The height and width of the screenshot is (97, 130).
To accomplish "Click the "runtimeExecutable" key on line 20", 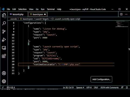I will [x=44, y=64].
